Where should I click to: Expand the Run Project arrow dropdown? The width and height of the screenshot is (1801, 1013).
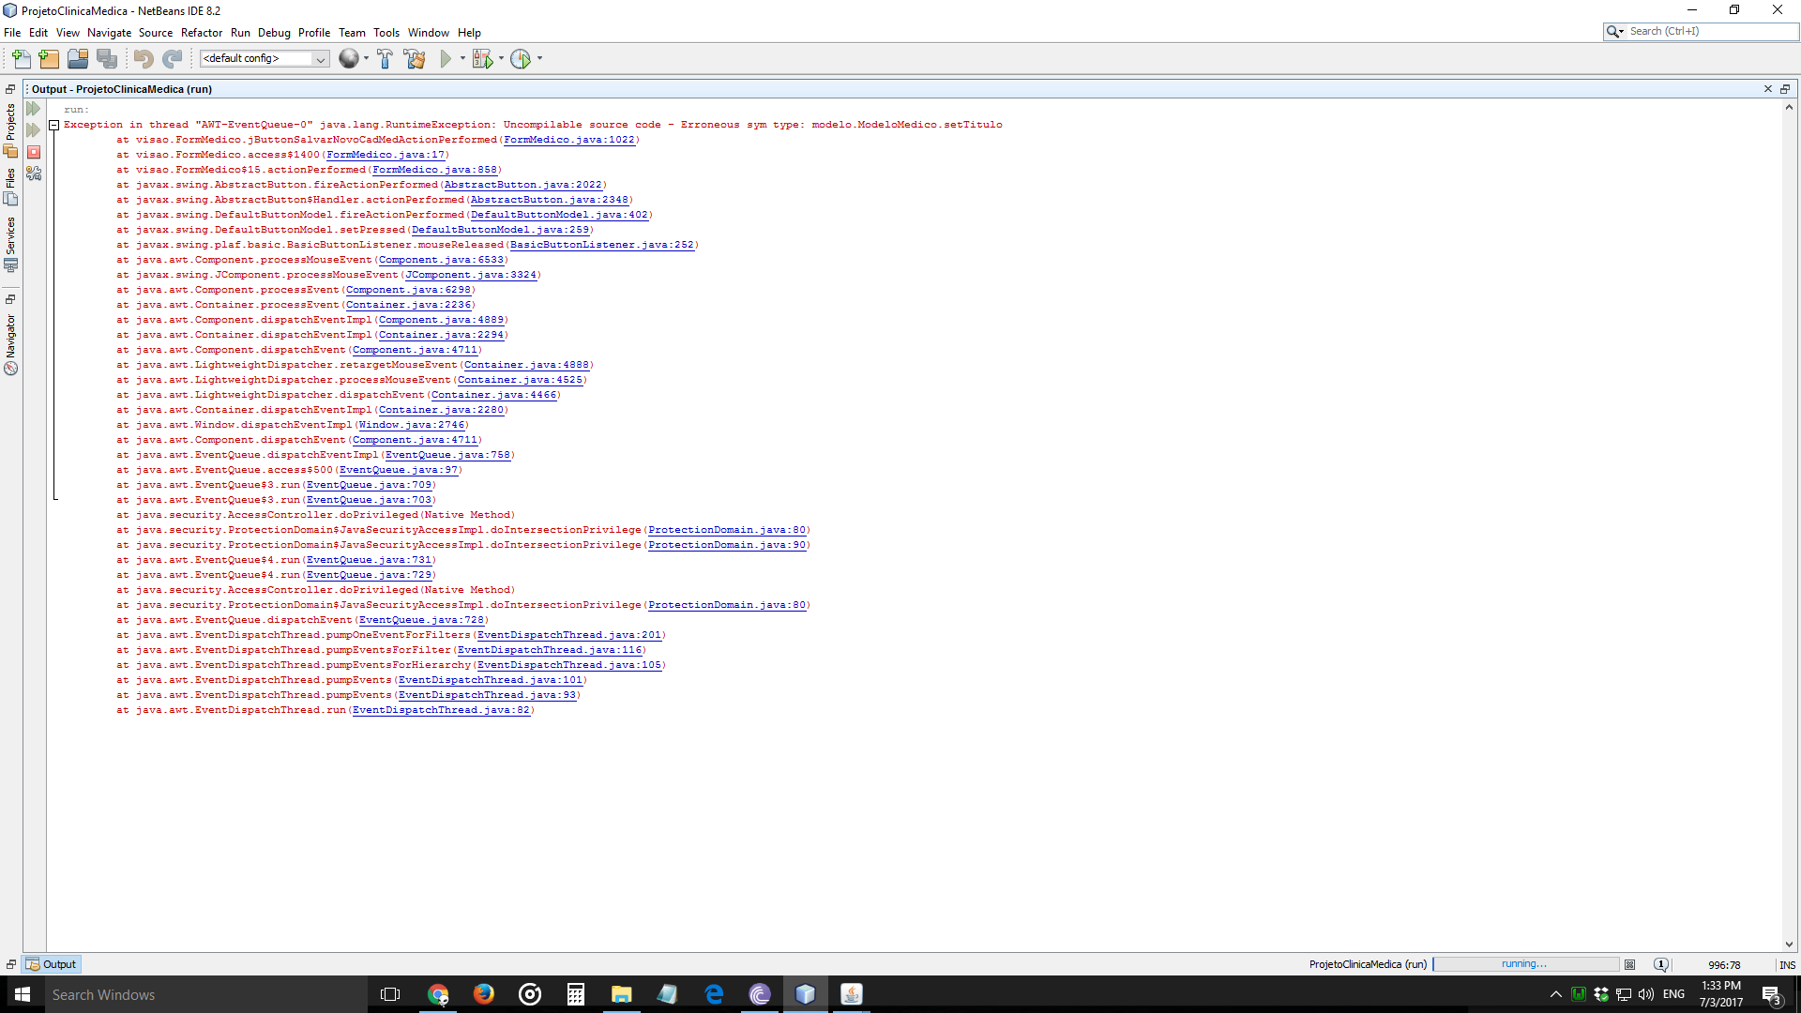point(462,59)
